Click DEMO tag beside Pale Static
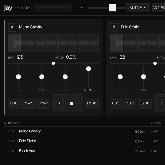 click(11, 141)
